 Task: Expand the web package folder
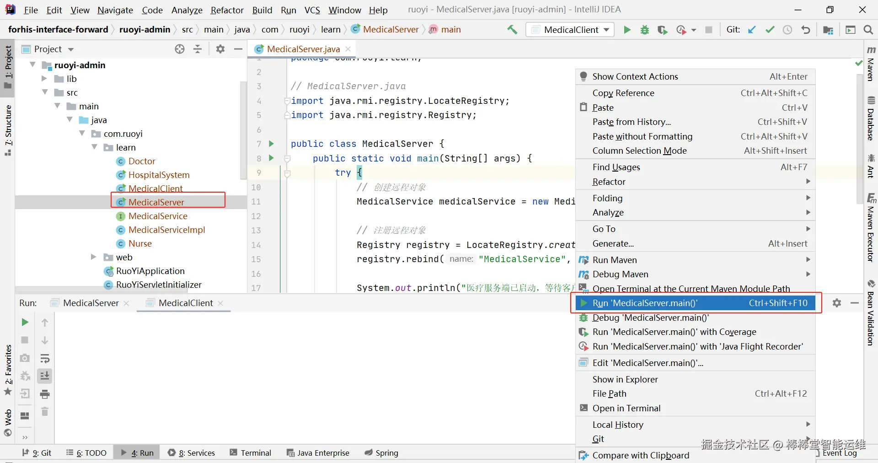(94, 257)
